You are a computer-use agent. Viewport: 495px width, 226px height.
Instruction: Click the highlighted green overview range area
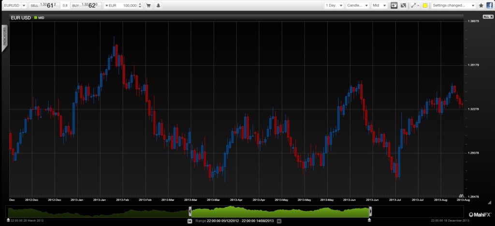pos(280,211)
